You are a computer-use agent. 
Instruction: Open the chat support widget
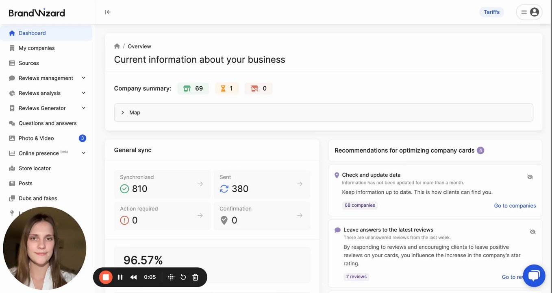534,276
